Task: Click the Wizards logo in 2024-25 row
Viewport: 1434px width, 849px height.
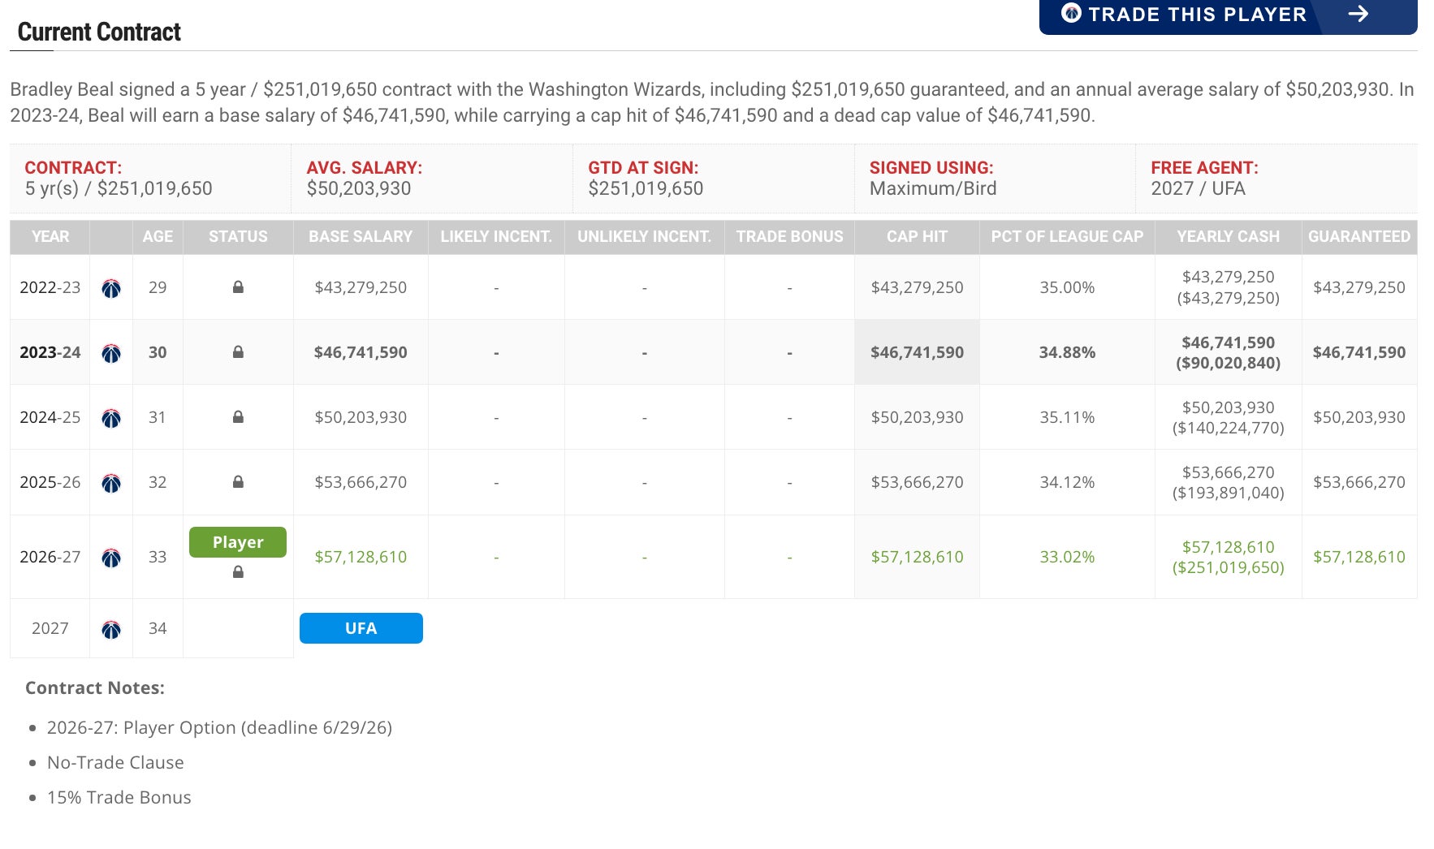Action: (x=111, y=418)
